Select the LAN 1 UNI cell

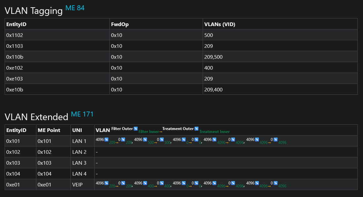coord(82,141)
